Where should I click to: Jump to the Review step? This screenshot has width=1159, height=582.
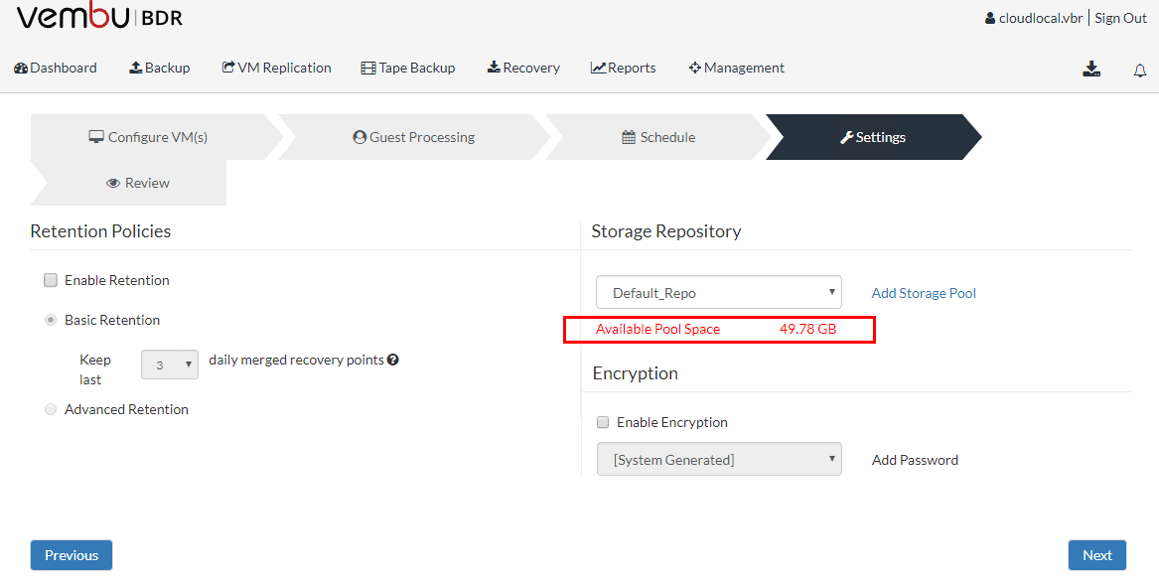137,183
